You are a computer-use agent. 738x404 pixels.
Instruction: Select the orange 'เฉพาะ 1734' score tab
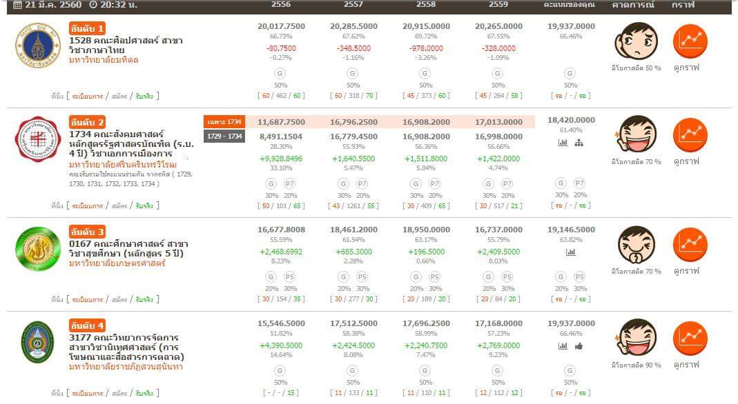coord(224,121)
